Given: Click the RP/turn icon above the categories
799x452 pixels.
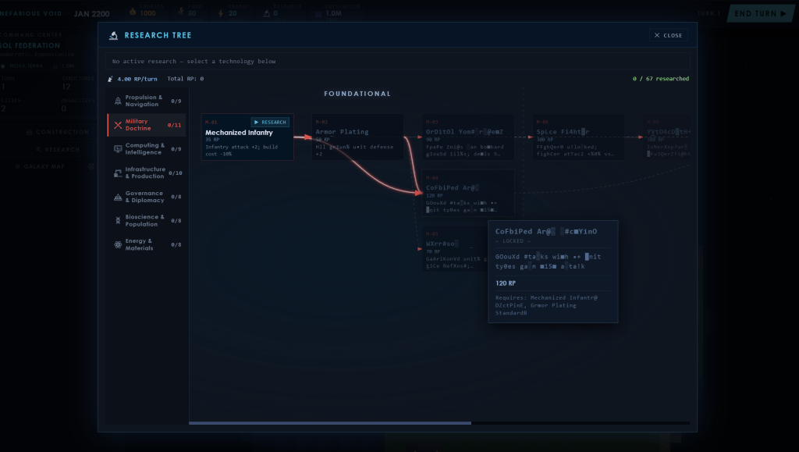Looking at the screenshot, I should tap(111, 79).
